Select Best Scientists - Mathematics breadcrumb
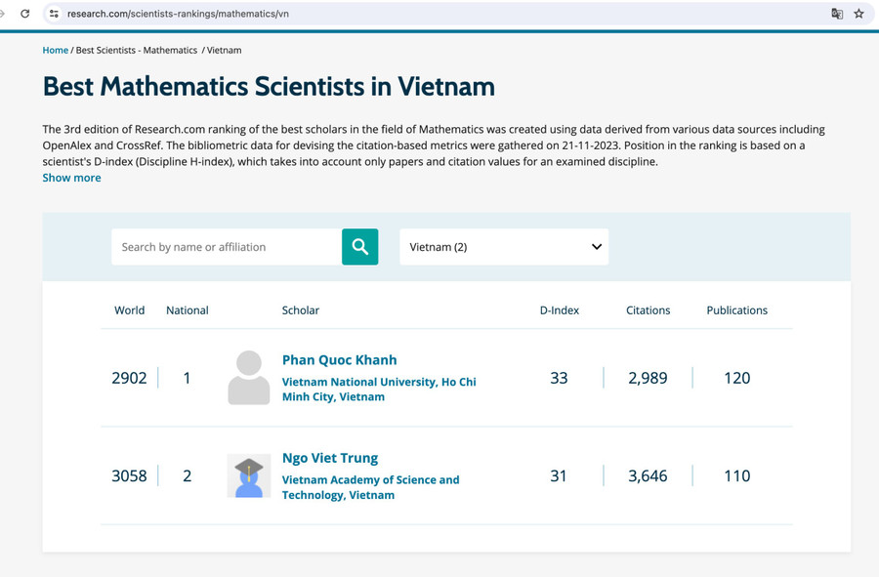Image resolution: width=879 pixels, height=577 pixels. click(x=136, y=50)
